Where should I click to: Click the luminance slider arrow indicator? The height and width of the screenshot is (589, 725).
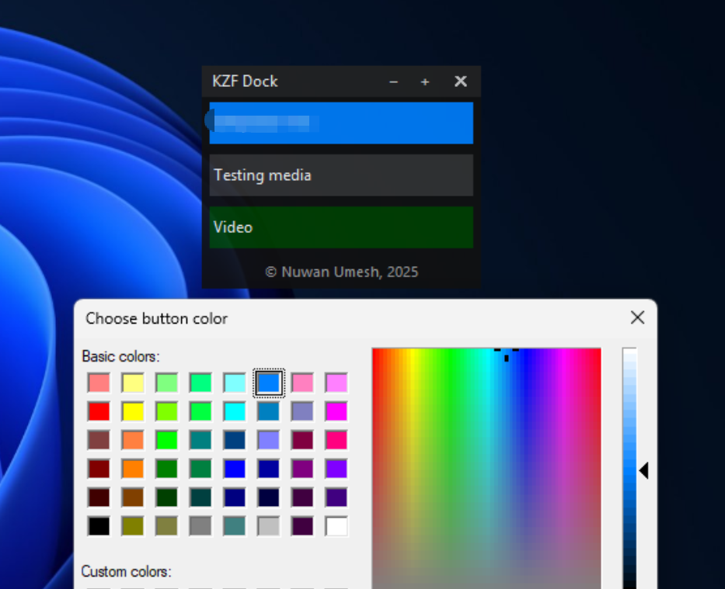[x=644, y=469]
